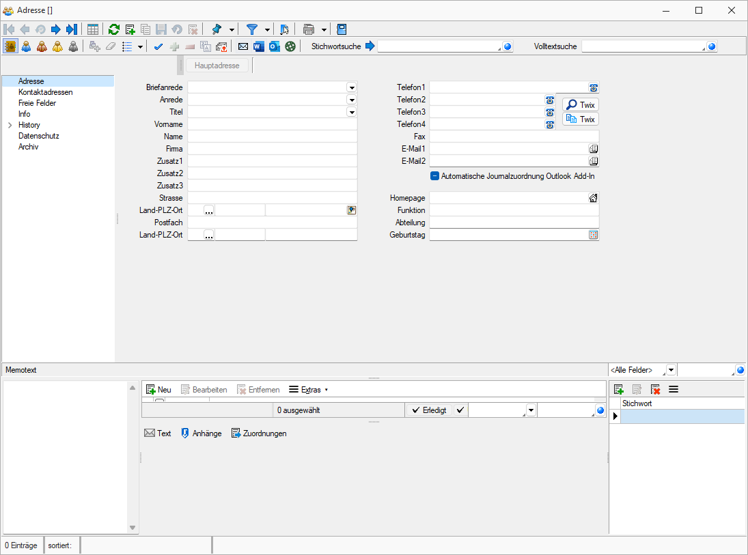This screenshot has height=555, width=748.
Task: Click the printer icon
Action: pos(309,29)
